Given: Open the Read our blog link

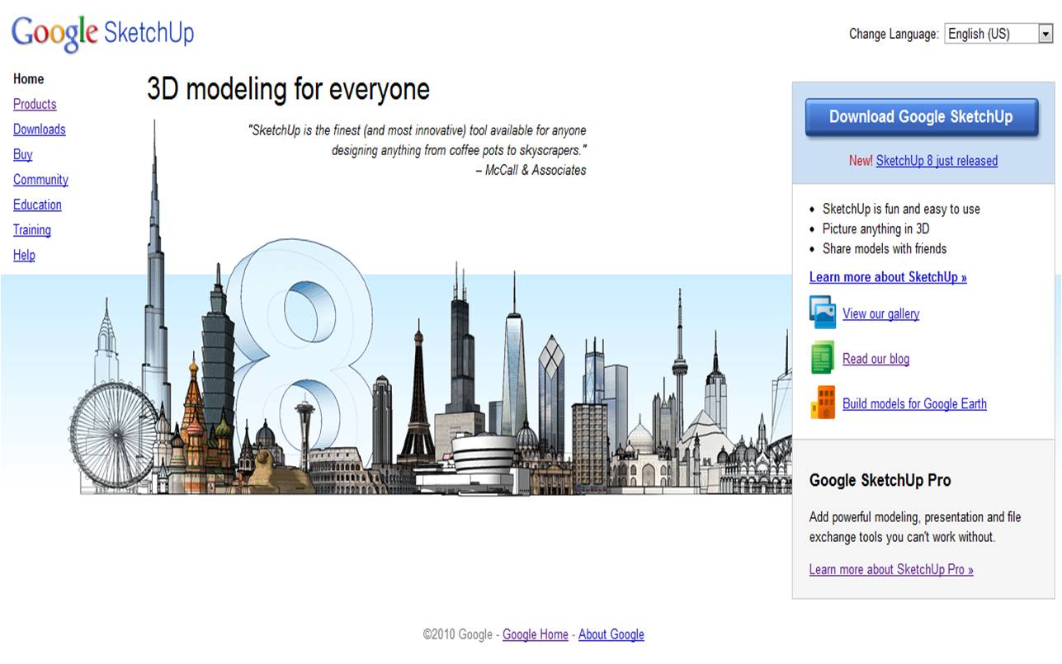Looking at the screenshot, I should 876,359.
